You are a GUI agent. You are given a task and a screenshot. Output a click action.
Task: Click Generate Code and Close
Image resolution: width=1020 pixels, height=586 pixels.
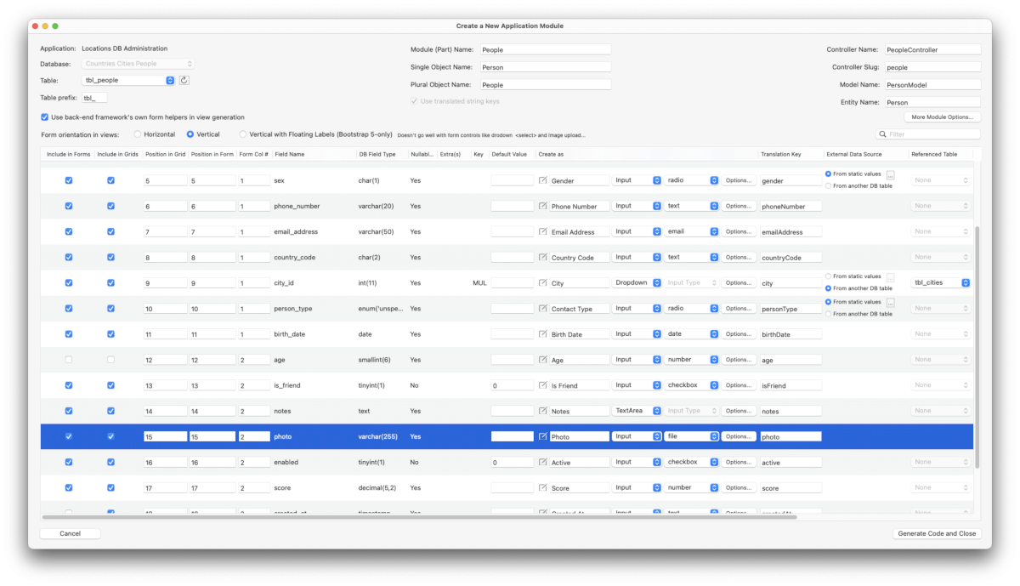pos(938,534)
